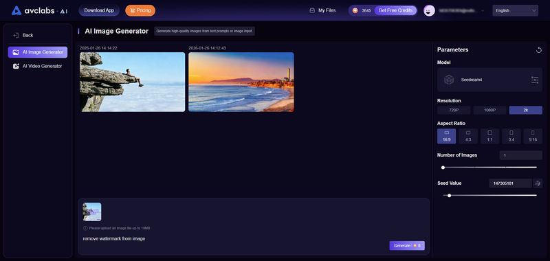Click the Seedream4 model cube icon

pos(449,80)
